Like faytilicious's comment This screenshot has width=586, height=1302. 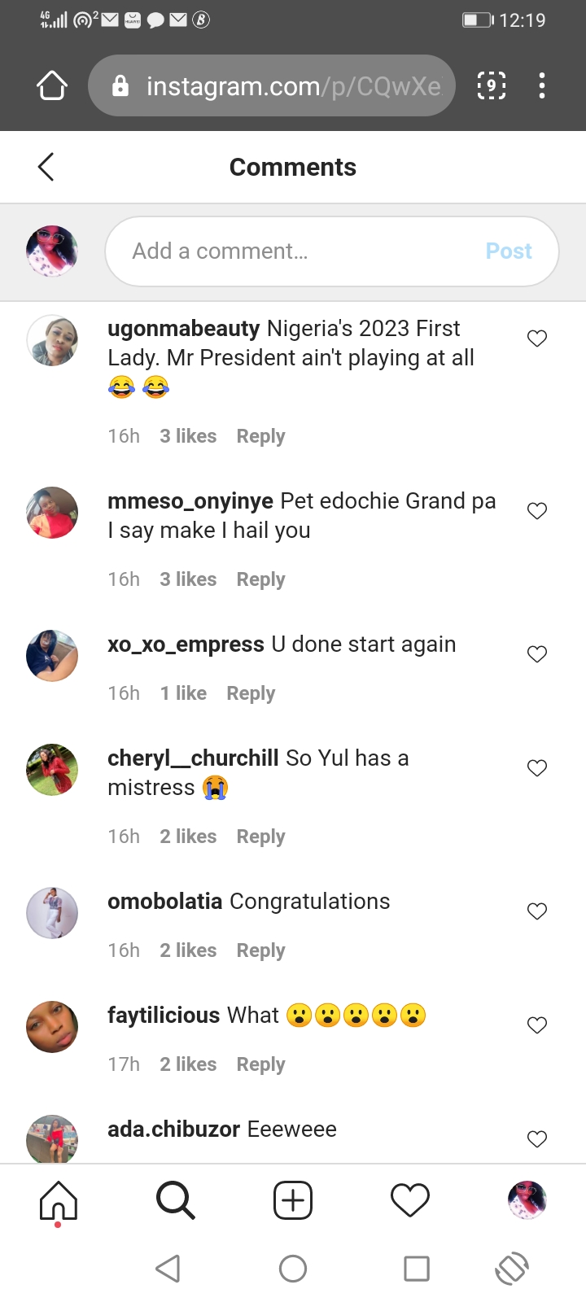pos(537,1025)
